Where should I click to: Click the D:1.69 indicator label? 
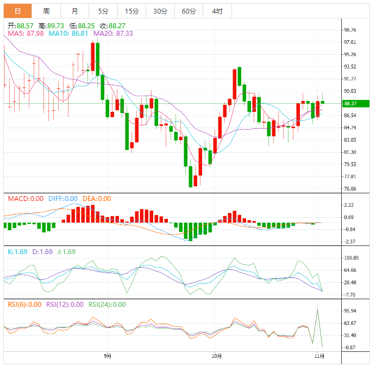coord(42,251)
